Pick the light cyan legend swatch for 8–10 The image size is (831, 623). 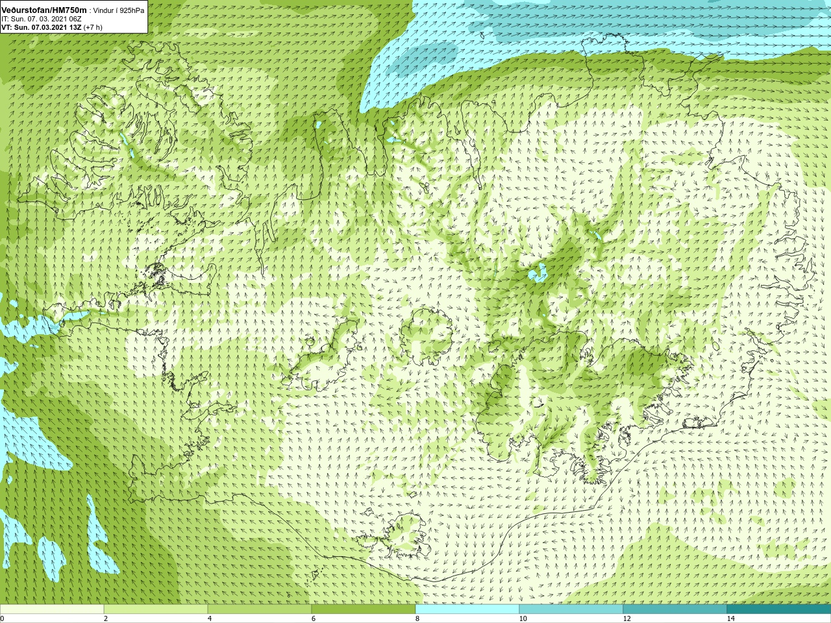click(x=467, y=609)
